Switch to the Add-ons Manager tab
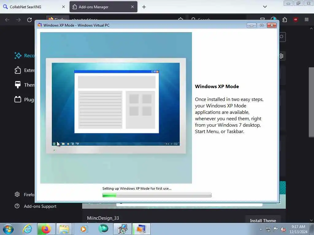This screenshot has height=235, width=314. pyautogui.click(x=103, y=7)
